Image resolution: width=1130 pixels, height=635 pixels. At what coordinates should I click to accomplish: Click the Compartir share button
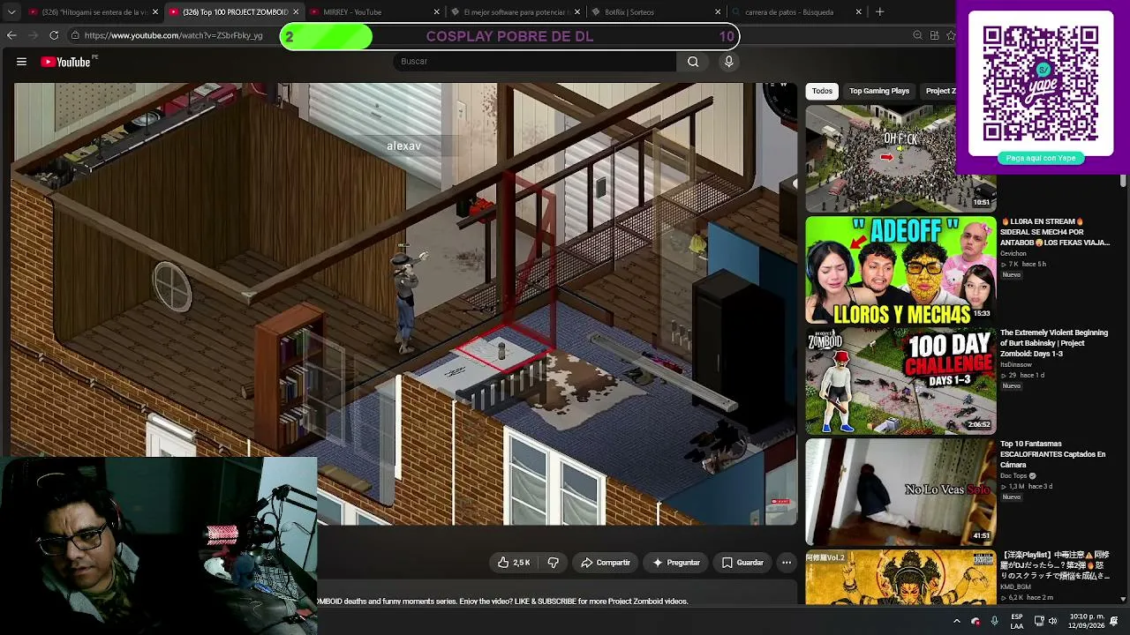(x=606, y=563)
